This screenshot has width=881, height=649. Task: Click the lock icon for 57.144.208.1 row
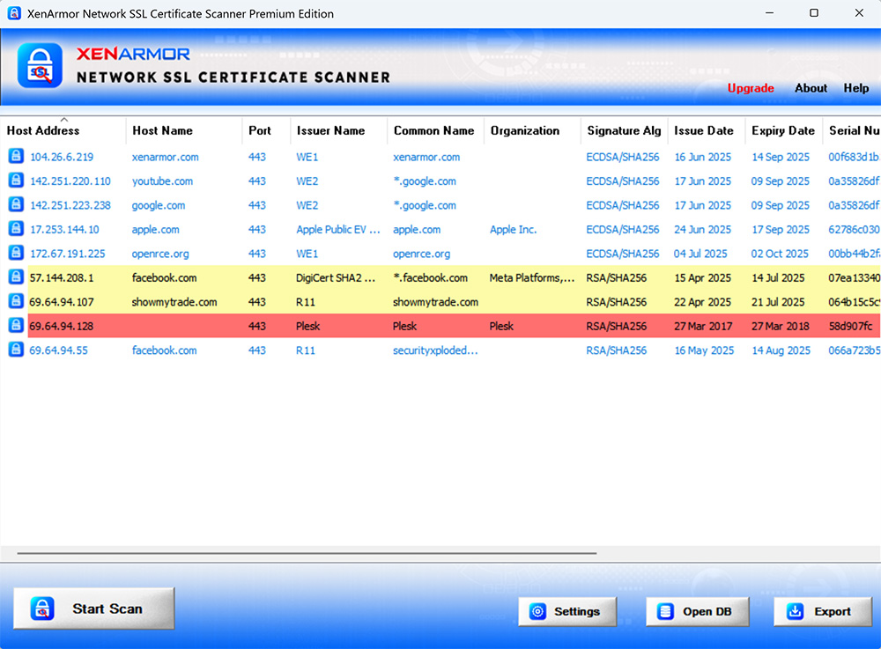point(16,277)
